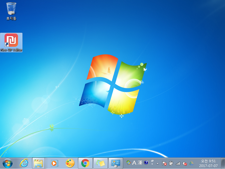Viewport: 225px width, 169px height.
Task: Open the clock showing 오전 9:51
Action: click(208, 163)
